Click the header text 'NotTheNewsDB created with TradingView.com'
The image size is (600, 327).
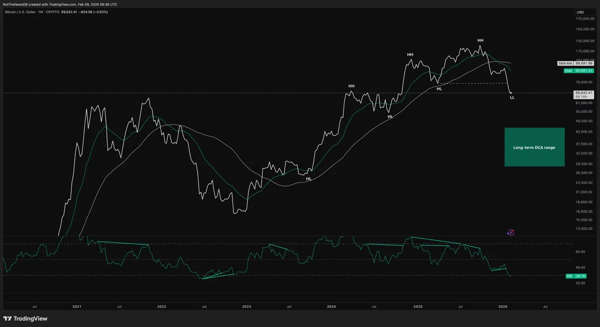(39, 4)
